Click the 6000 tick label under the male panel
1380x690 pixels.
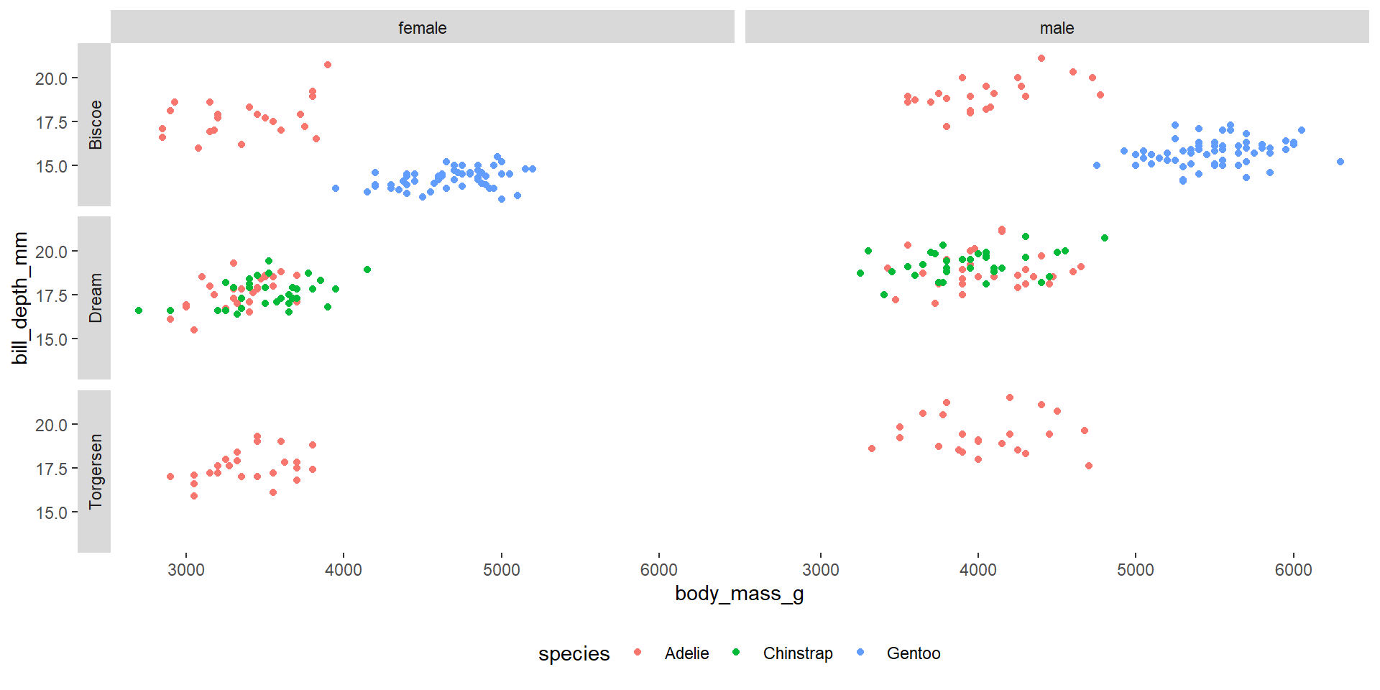pyautogui.click(x=1293, y=570)
